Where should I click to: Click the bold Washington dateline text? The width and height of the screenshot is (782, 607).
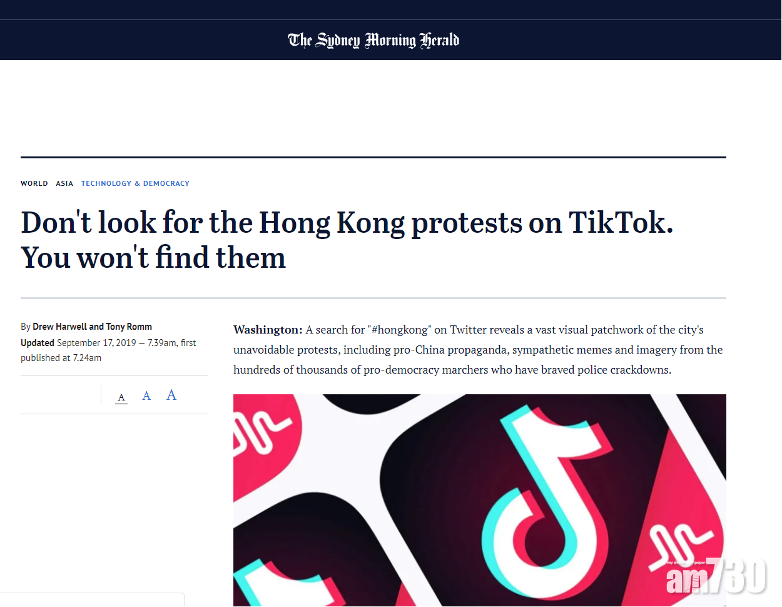(268, 330)
